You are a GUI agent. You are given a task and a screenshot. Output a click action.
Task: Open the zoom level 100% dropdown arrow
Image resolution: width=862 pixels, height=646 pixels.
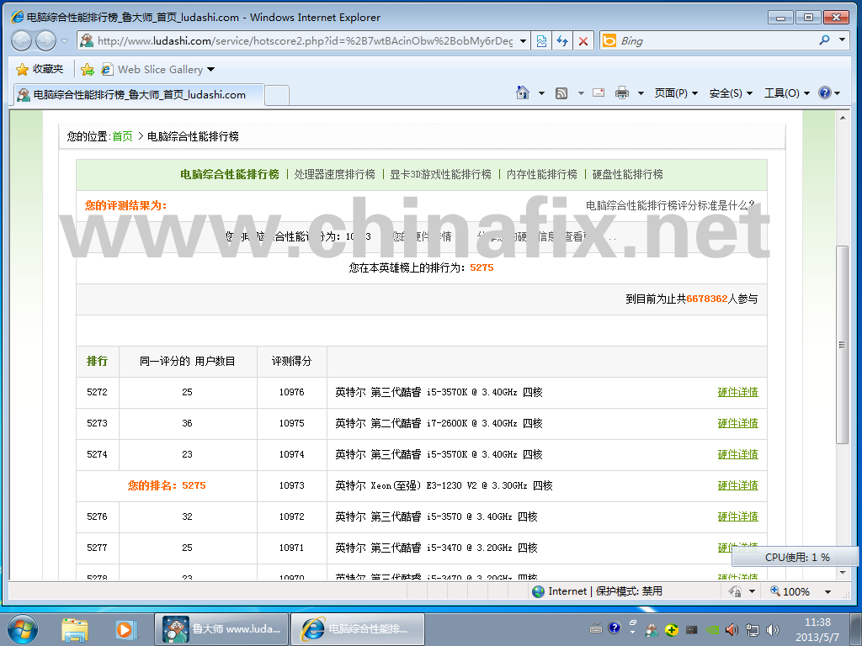pos(827,591)
